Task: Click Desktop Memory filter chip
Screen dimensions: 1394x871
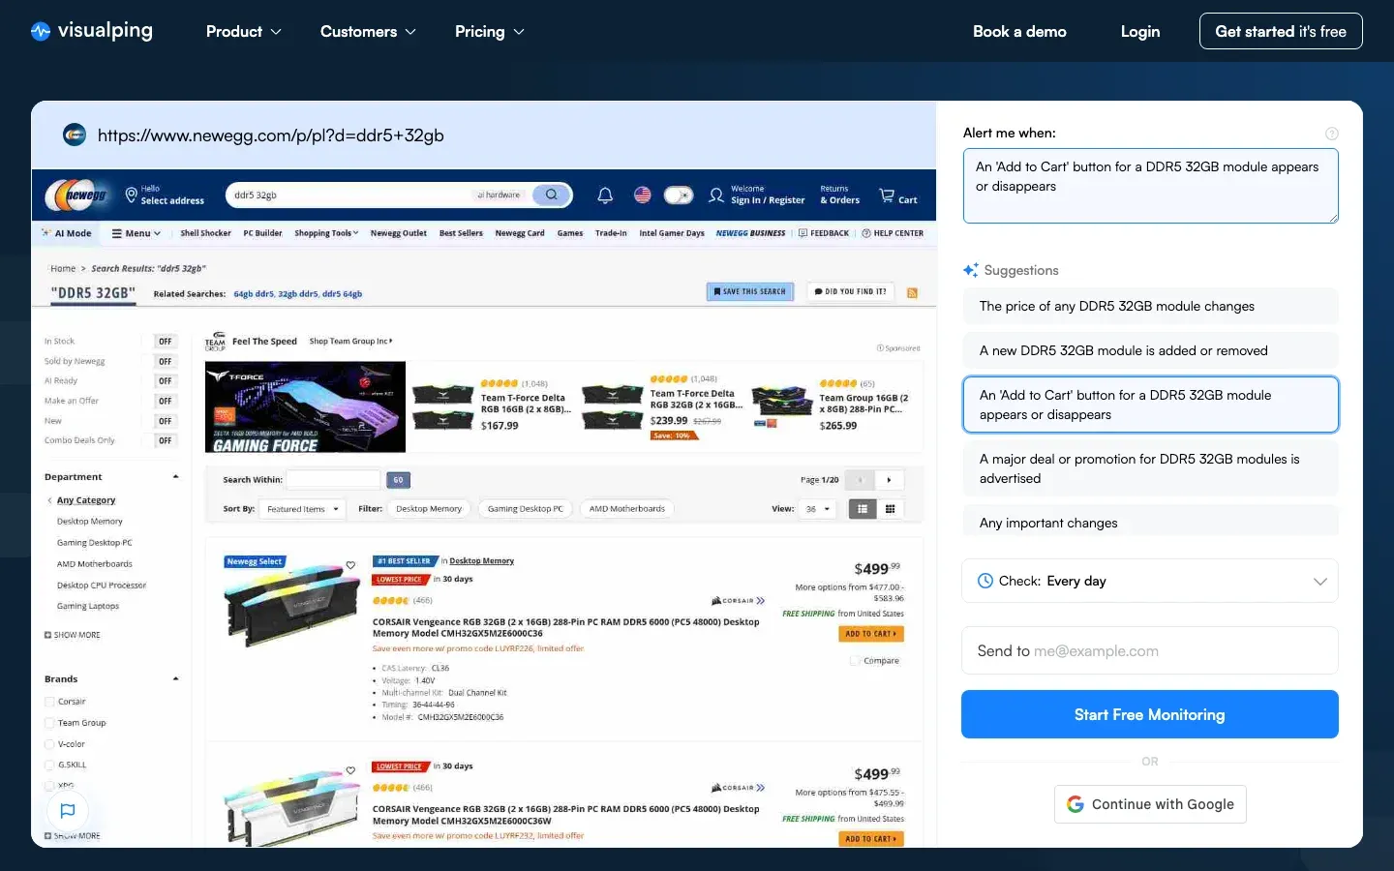Action: 429,509
